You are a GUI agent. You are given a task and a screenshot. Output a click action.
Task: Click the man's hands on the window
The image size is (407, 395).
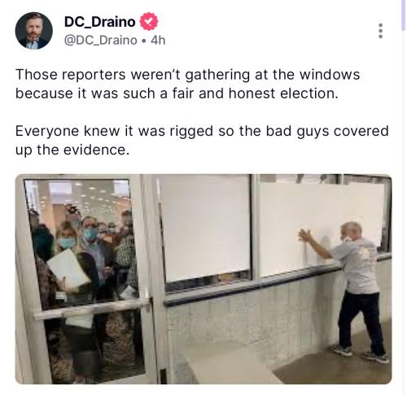(305, 235)
